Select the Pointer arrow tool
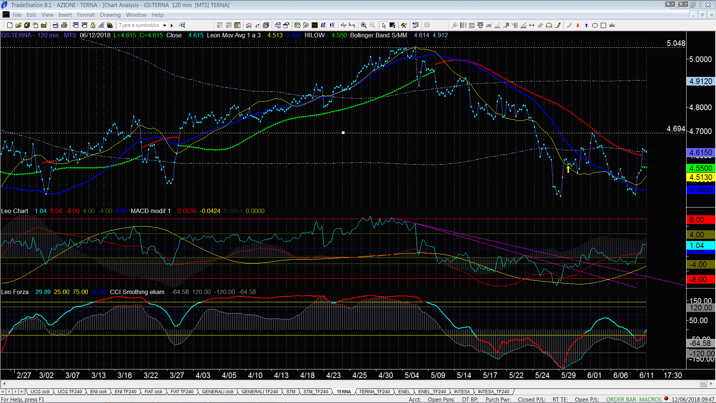The image size is (716, 403). coord(384,25)
